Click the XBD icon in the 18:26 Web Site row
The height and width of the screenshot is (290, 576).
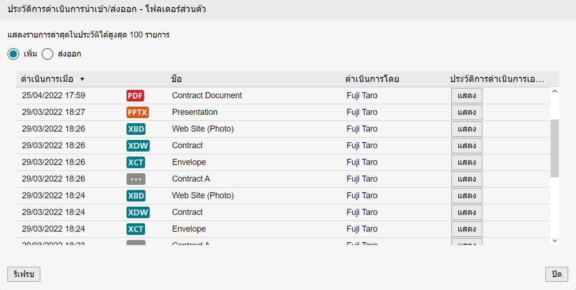136,129
